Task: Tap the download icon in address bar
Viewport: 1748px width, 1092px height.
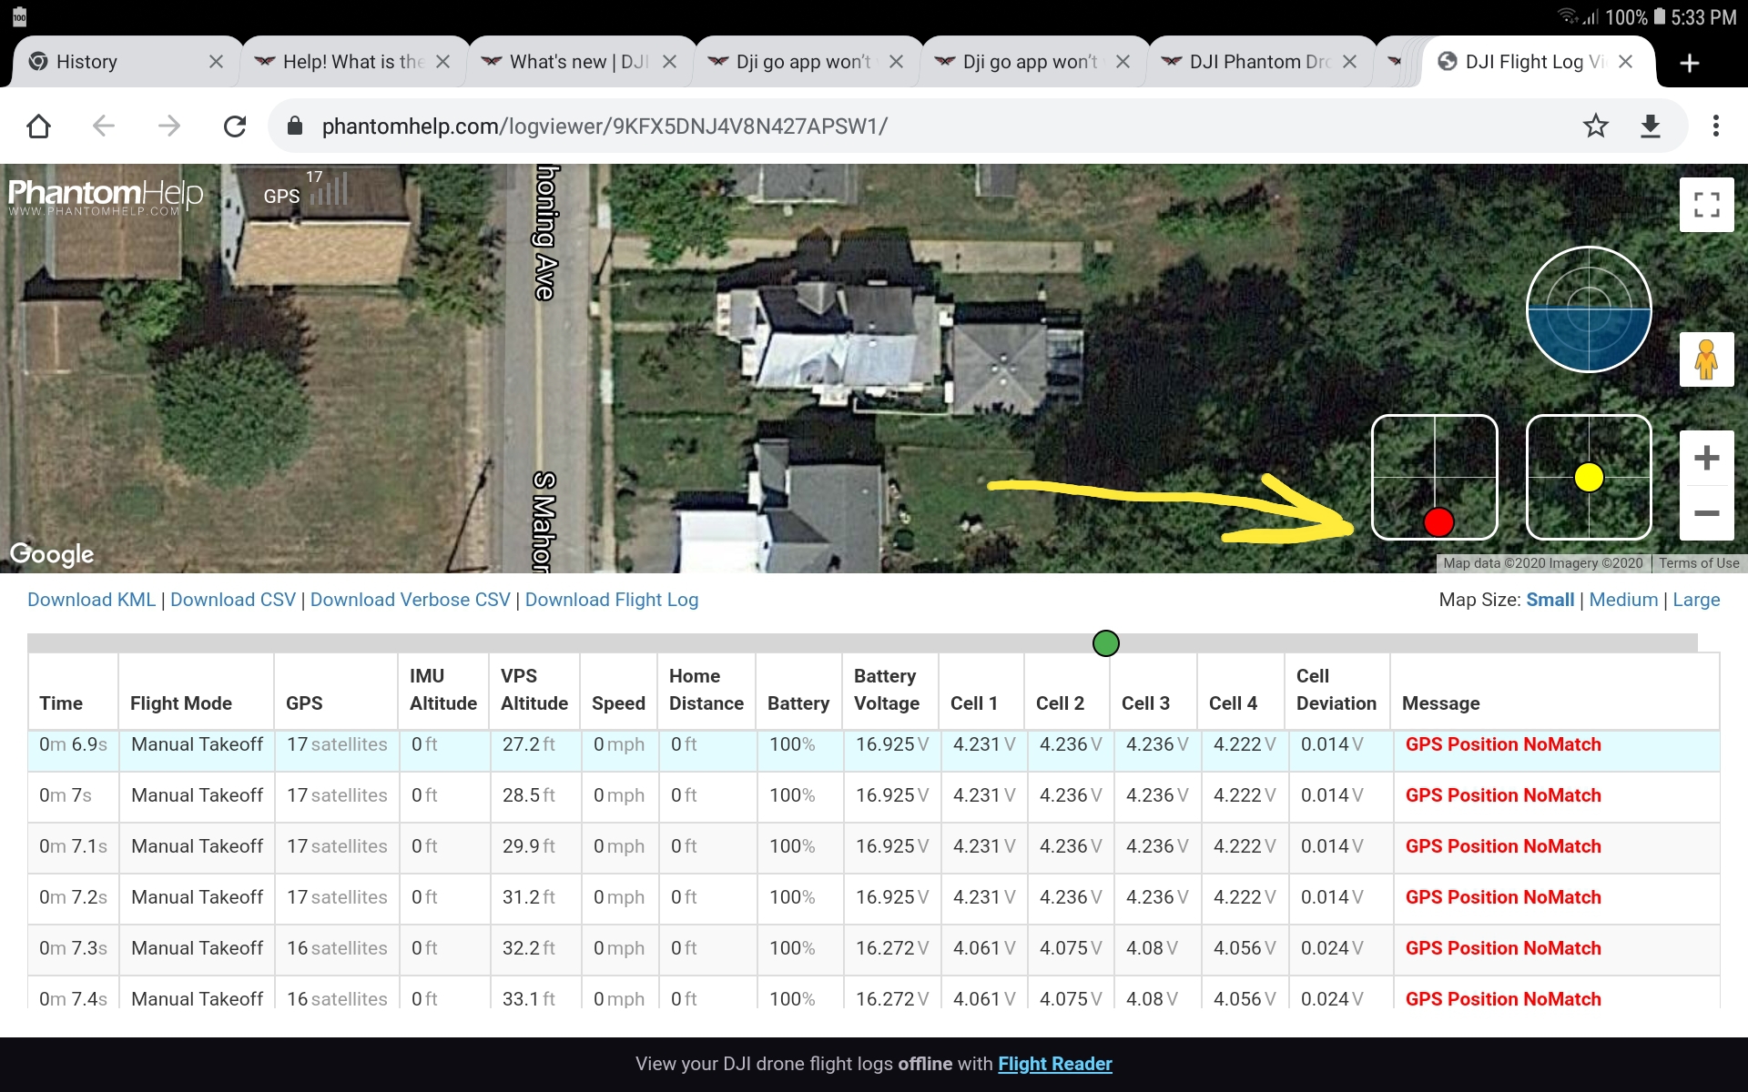Action: click(x=1651, y=126)
